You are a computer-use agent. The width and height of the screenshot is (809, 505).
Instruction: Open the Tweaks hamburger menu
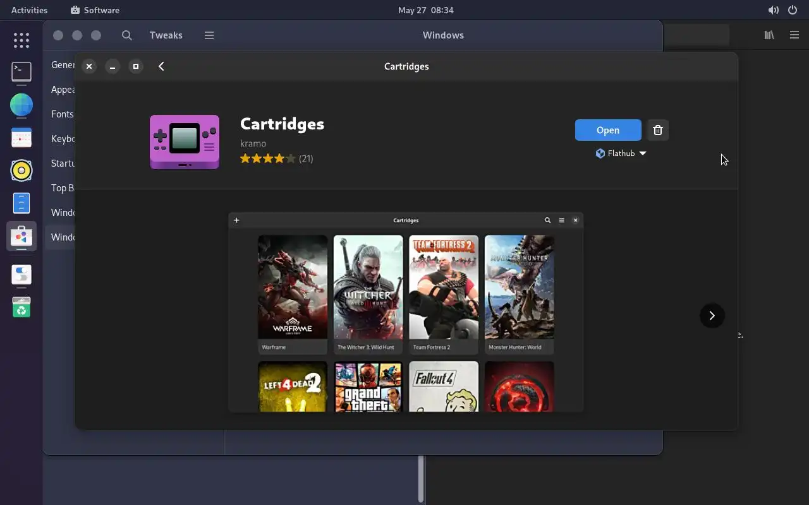click(x=209, y=35)
